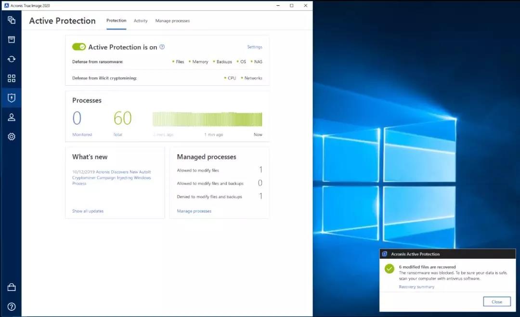Open the AutoIt Cryptominer news article link
The height and width of the screenshot is (317, 520).
tap(111, 177)
